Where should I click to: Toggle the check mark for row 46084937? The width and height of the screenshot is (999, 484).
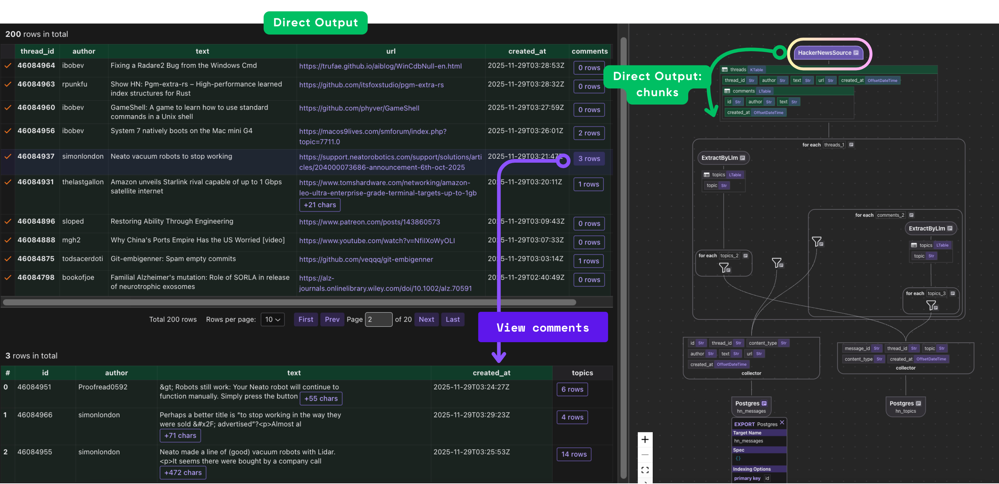pos(8,156)
